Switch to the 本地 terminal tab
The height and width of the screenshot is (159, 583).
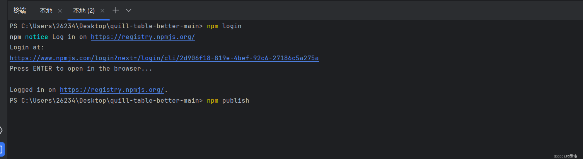coord(46,11)
